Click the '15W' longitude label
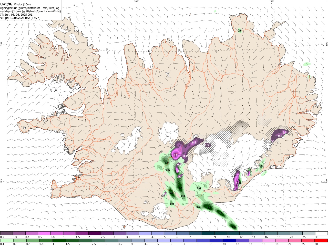328x246 pixels. (x=271, y=1)
